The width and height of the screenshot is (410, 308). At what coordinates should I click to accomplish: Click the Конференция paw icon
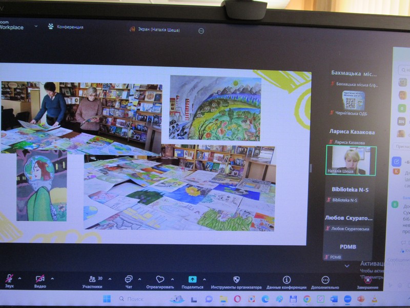51,26
